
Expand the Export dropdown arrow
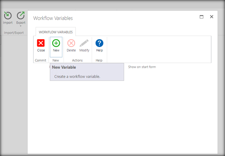pyautogui.click(x=21, y=26)
